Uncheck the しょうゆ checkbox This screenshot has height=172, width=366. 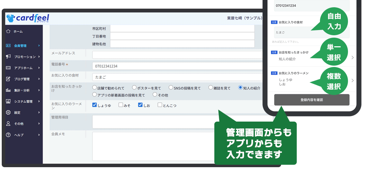coord(95,105)
